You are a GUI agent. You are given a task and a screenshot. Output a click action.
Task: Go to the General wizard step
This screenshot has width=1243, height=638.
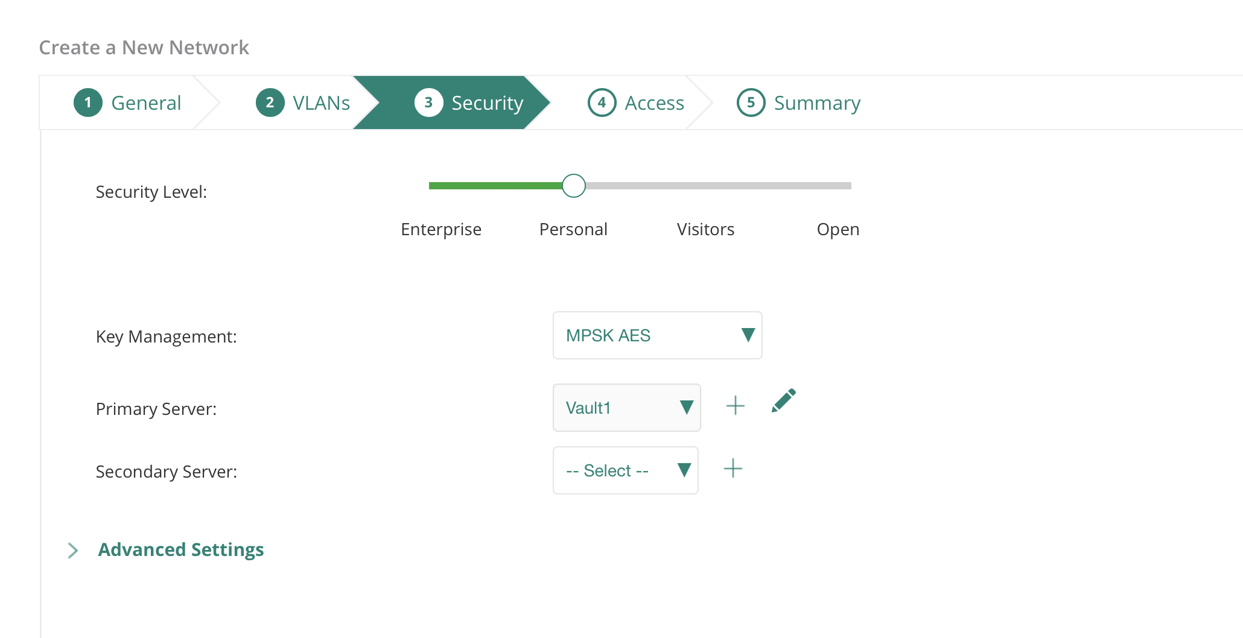pyautogui.click(x=146, y=103)
